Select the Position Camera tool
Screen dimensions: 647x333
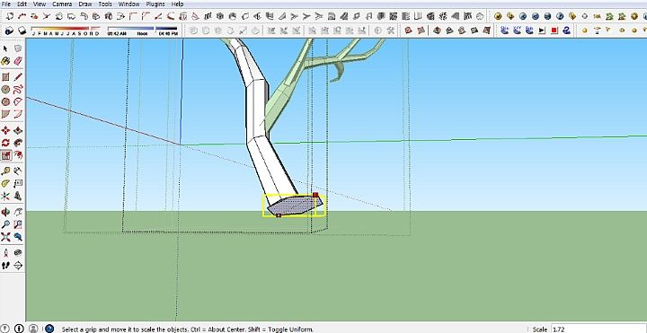[x=5, y=252]
